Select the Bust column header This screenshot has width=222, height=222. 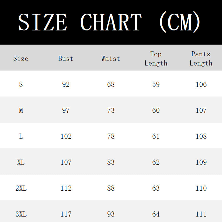tap(66, 59)
